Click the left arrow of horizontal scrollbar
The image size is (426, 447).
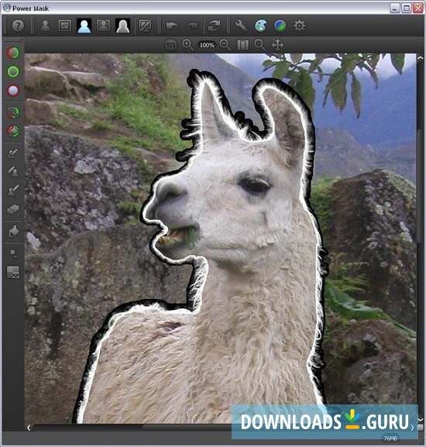pos(29,428)
